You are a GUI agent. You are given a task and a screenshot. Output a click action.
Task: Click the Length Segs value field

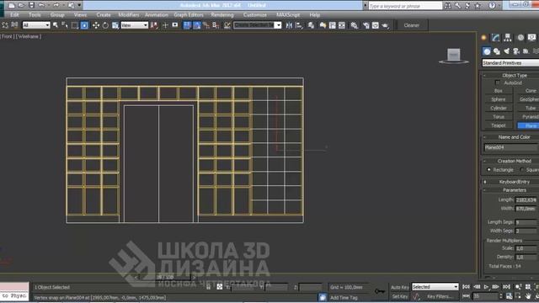click(526, 222)
